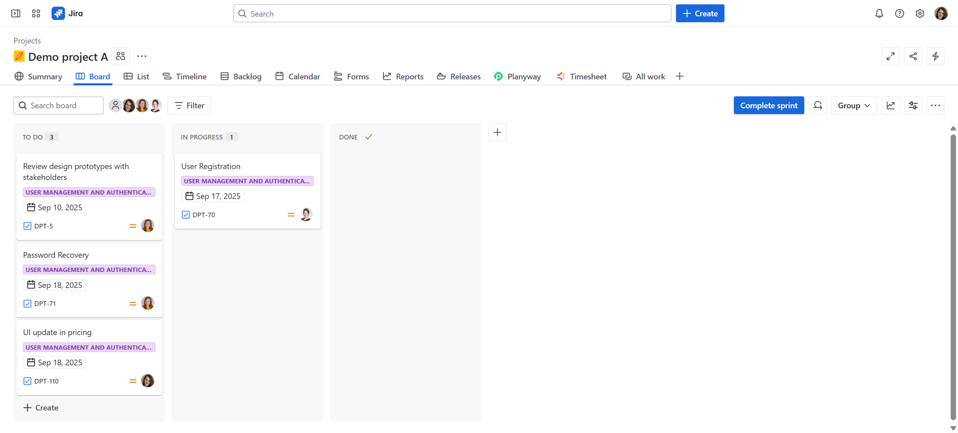Click the Complete sprint button
The height and width of the screenshot is (433, 958).
tap(769, 105)
